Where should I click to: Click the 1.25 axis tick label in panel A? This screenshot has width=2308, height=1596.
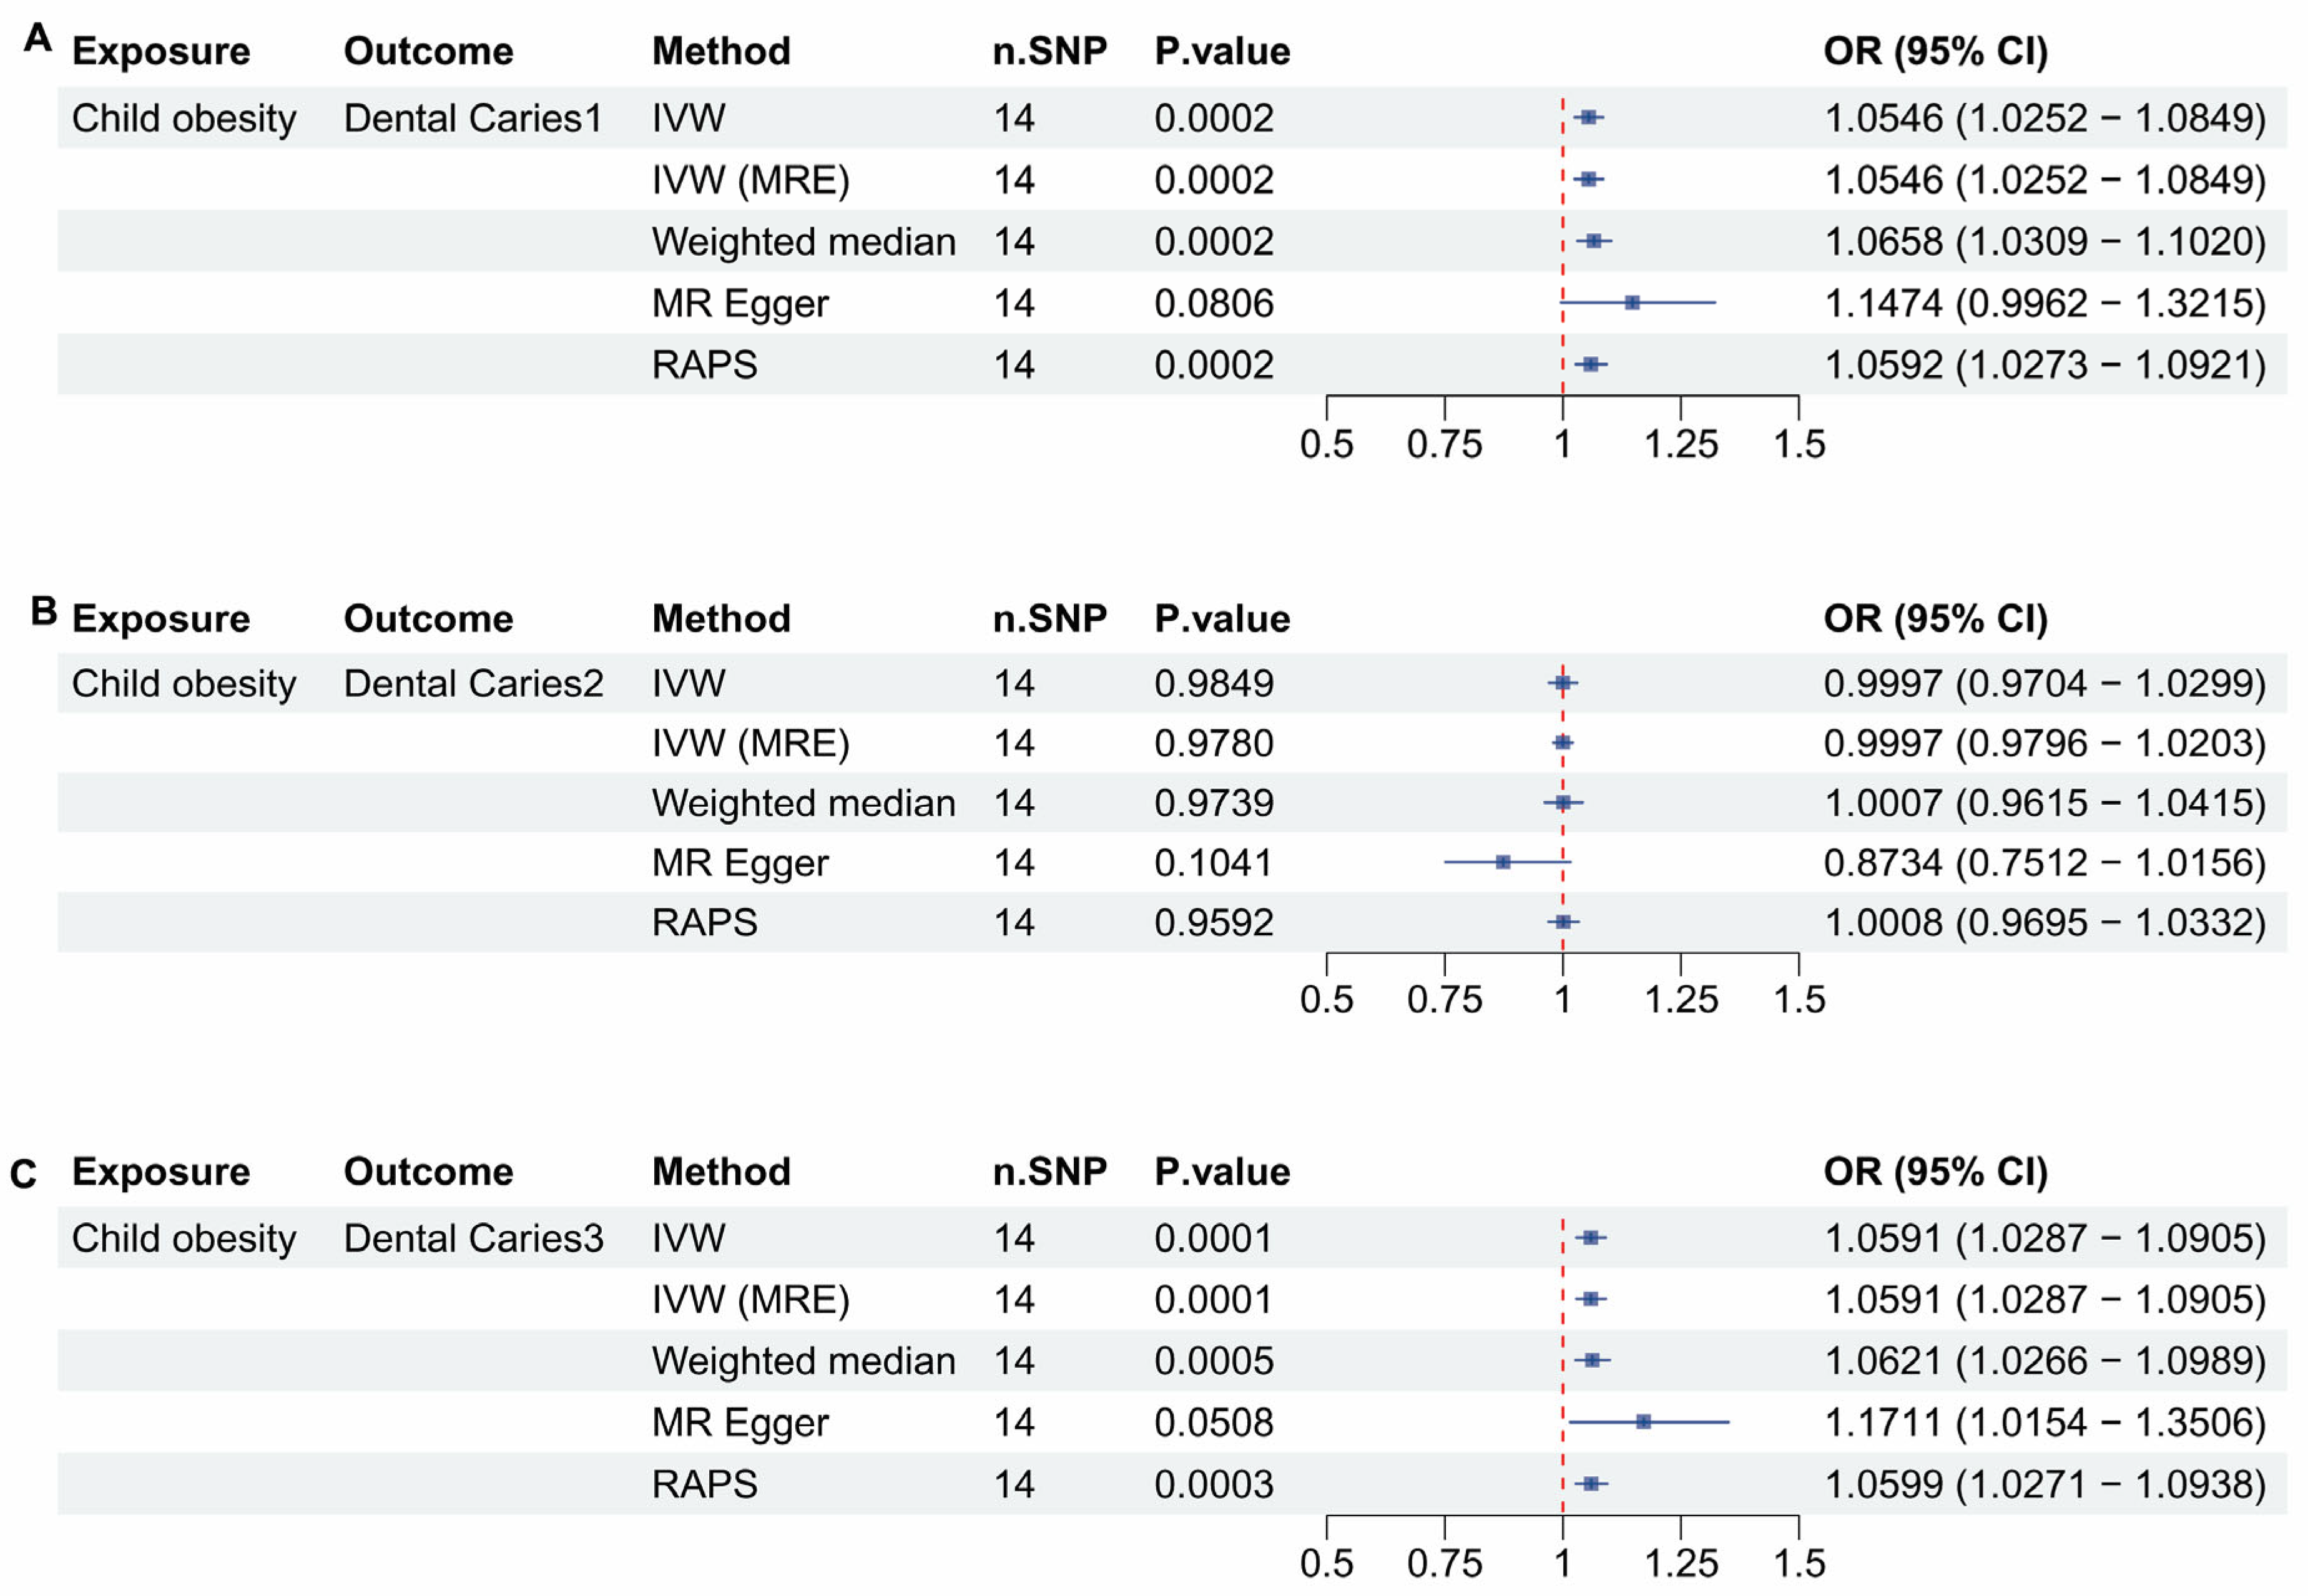(x=1681, y=444)
